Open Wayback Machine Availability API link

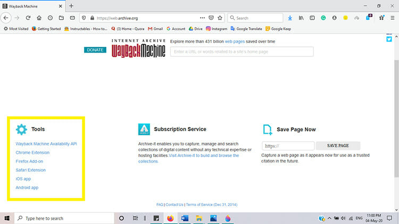(x=46, y=144)
